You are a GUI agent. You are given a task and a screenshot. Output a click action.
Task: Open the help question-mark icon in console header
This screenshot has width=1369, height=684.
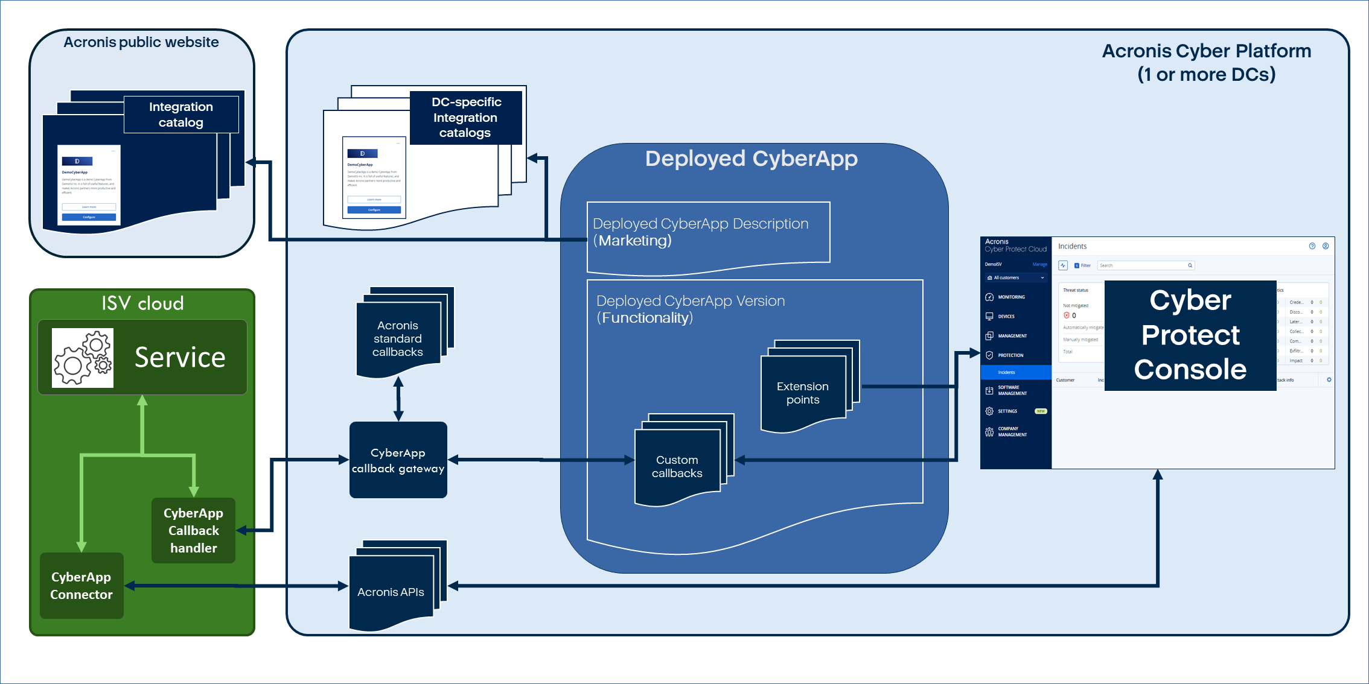[x=1312, y=246]
